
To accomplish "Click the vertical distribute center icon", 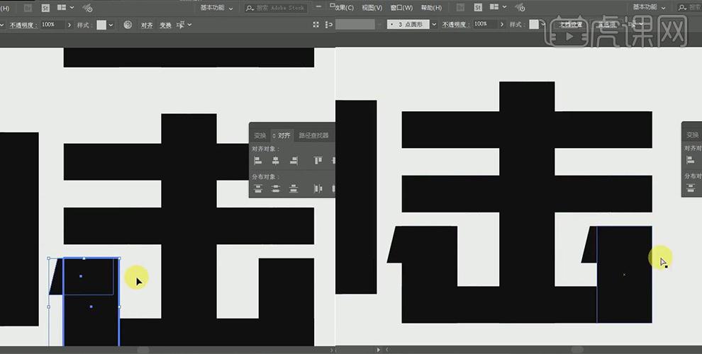I will point(276,189).
